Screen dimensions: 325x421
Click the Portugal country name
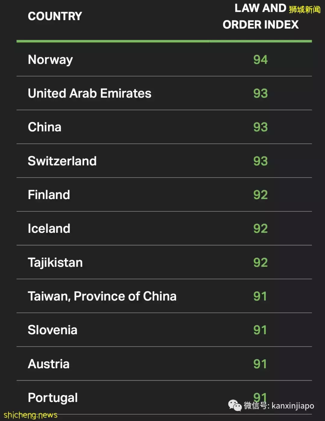[x=53, y=398]
